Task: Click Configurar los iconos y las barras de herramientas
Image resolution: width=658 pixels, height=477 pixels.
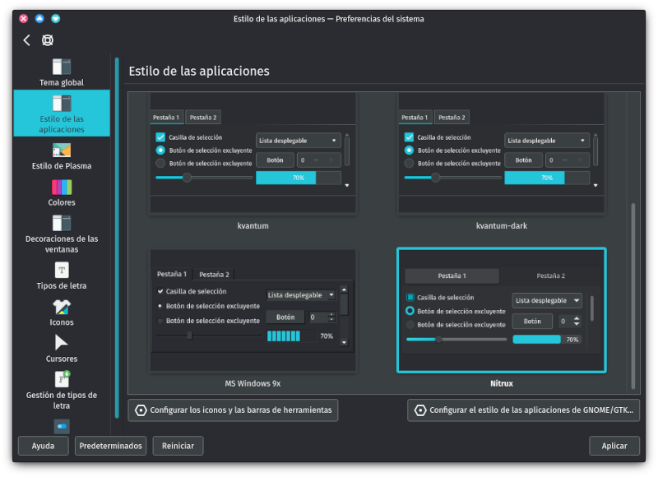Action: 233,410
